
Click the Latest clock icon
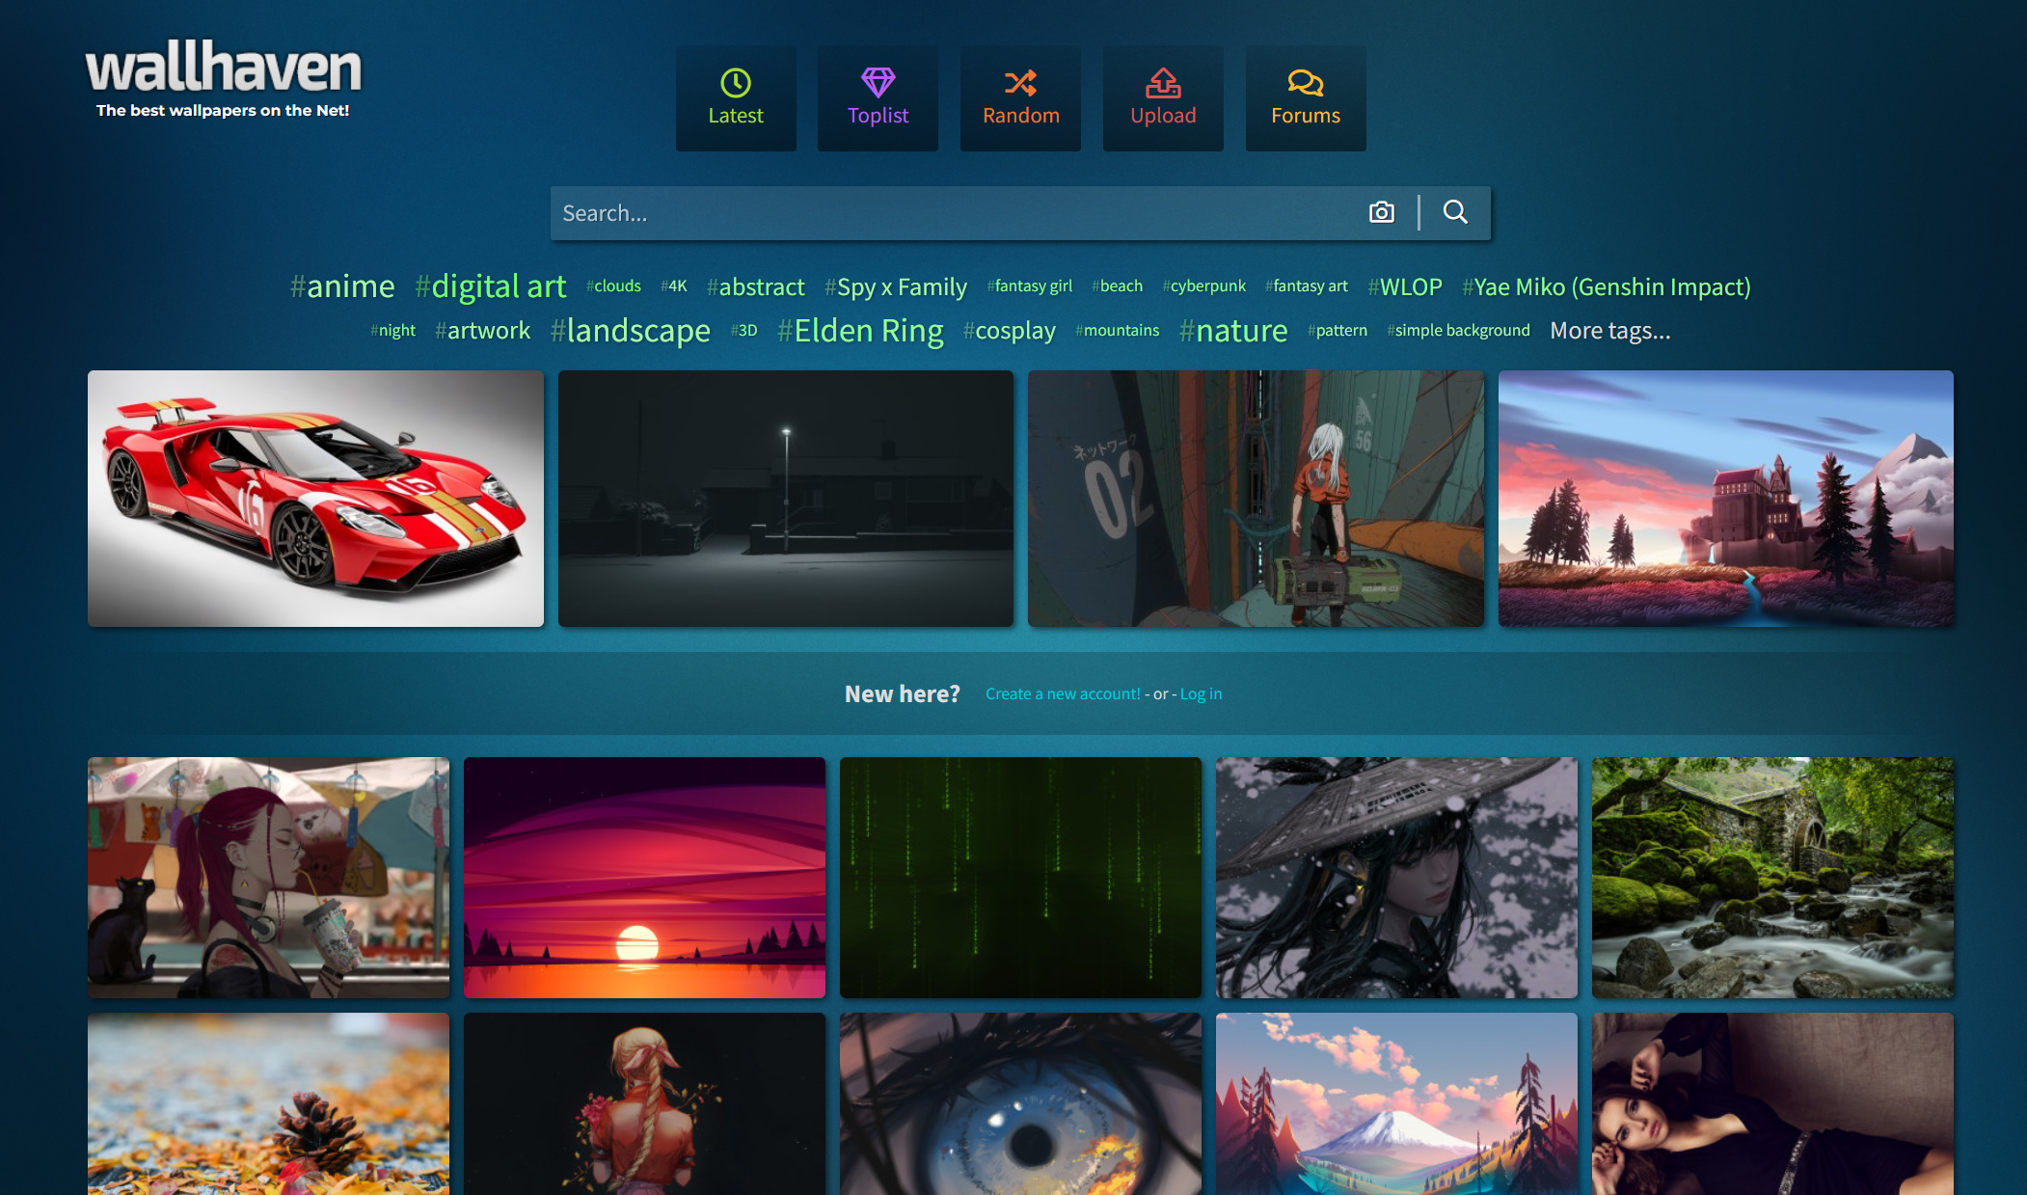coord(736,83)
